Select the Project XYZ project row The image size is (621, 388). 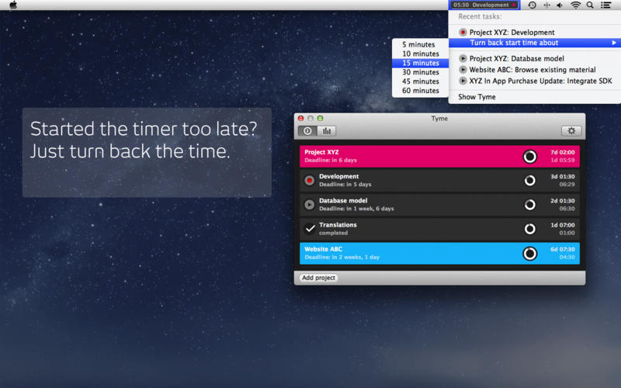(x=439, y=156)
